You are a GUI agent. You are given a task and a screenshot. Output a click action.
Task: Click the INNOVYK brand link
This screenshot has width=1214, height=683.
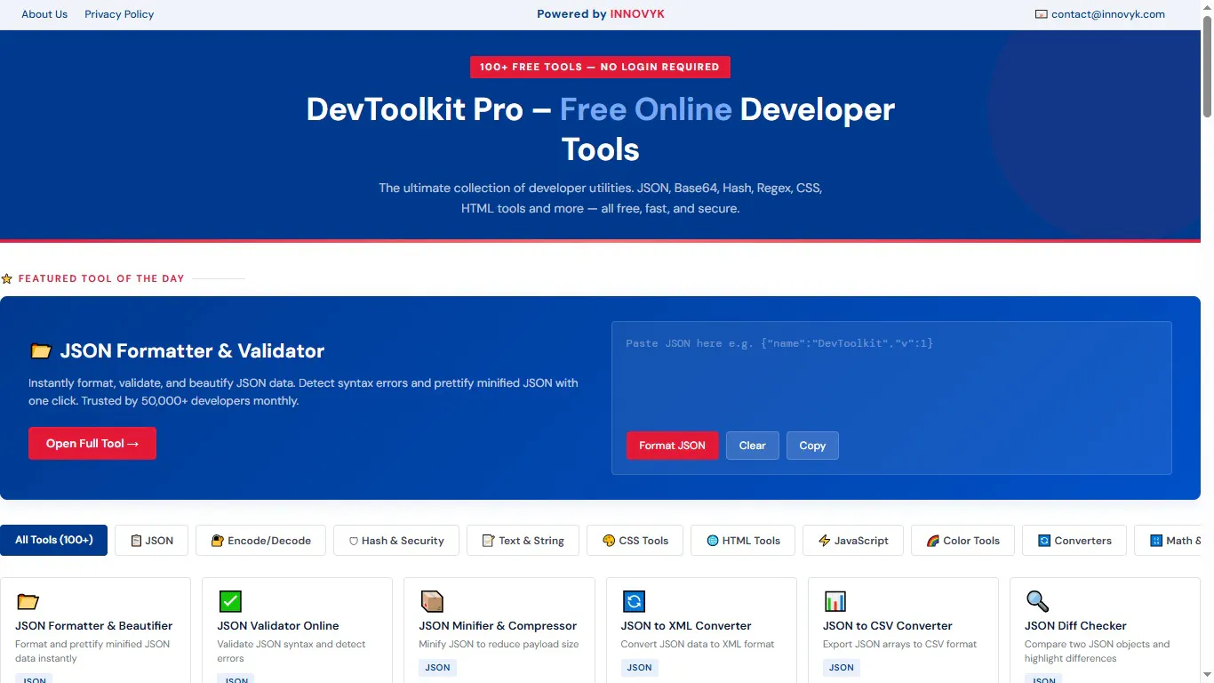tap(637, 14)
